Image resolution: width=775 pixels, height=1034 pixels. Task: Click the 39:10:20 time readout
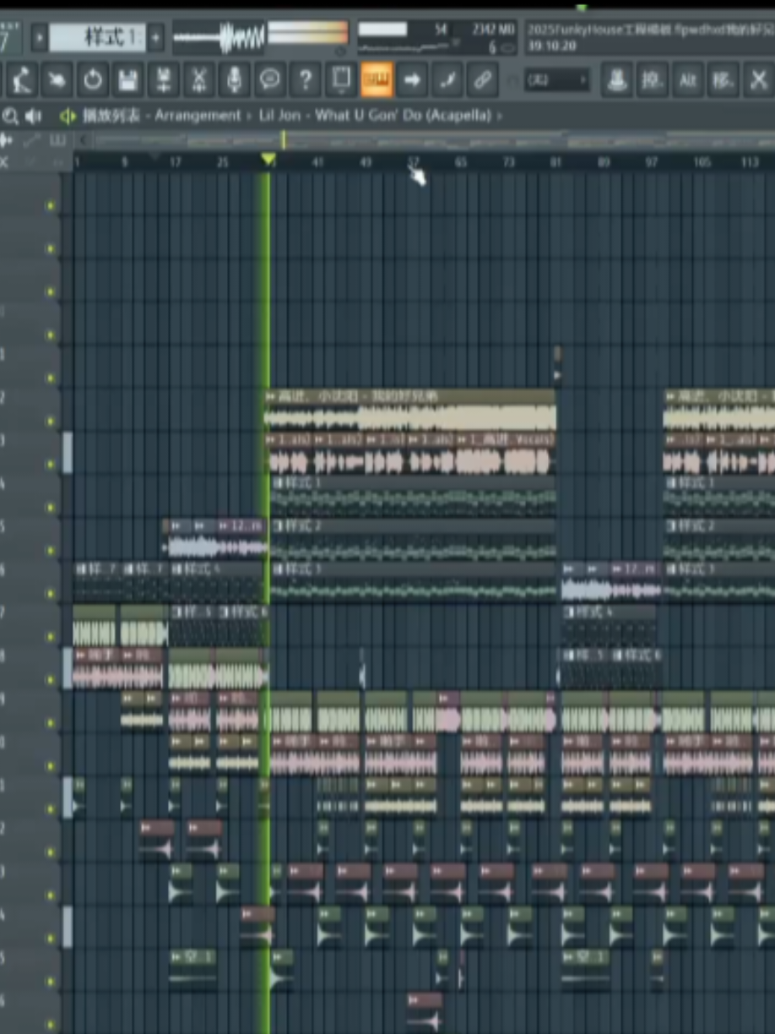pyautogui.click(x=552, y=45)
